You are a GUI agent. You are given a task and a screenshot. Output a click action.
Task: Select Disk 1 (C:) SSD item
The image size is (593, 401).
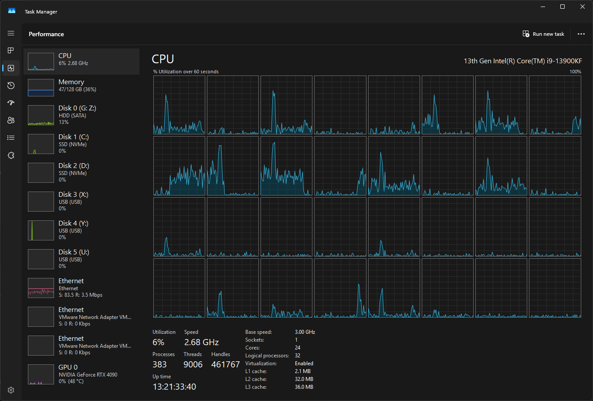(x=81, y=144)
